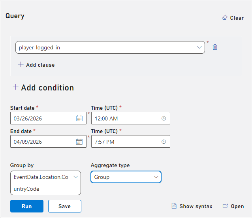Click the End date field 04/09/2026
The height and width of the screenshot is (218, 252).
[48, 141]
